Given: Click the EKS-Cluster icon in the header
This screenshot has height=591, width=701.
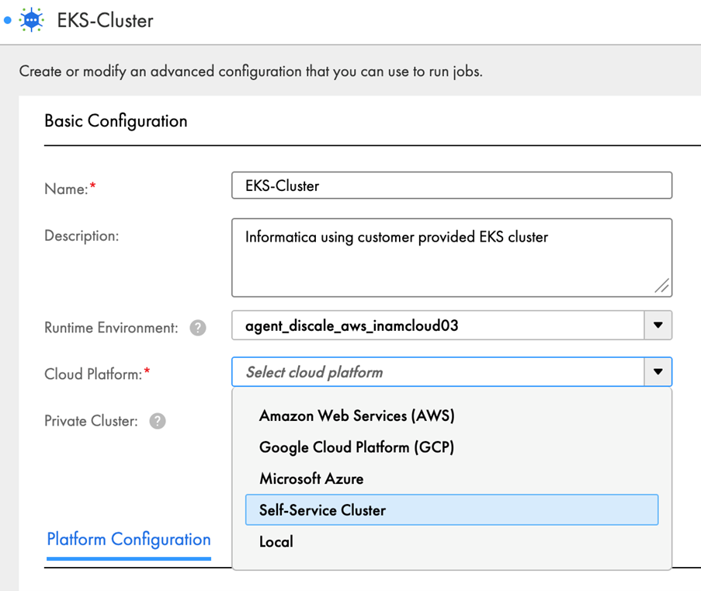Looking at the screenshot, I should 32,19.
